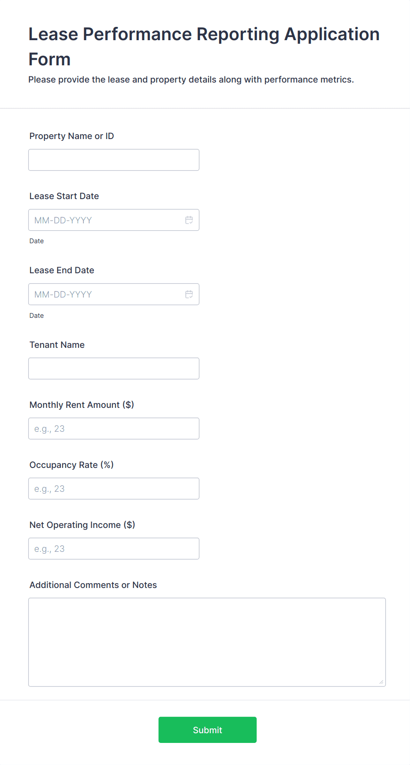Click the Net Operating Income input
Viewport: 410px width, 765px height.
click(x=113, y=549)
